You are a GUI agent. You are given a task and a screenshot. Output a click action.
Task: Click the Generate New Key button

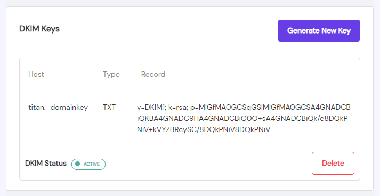click(x=319, y=30)
